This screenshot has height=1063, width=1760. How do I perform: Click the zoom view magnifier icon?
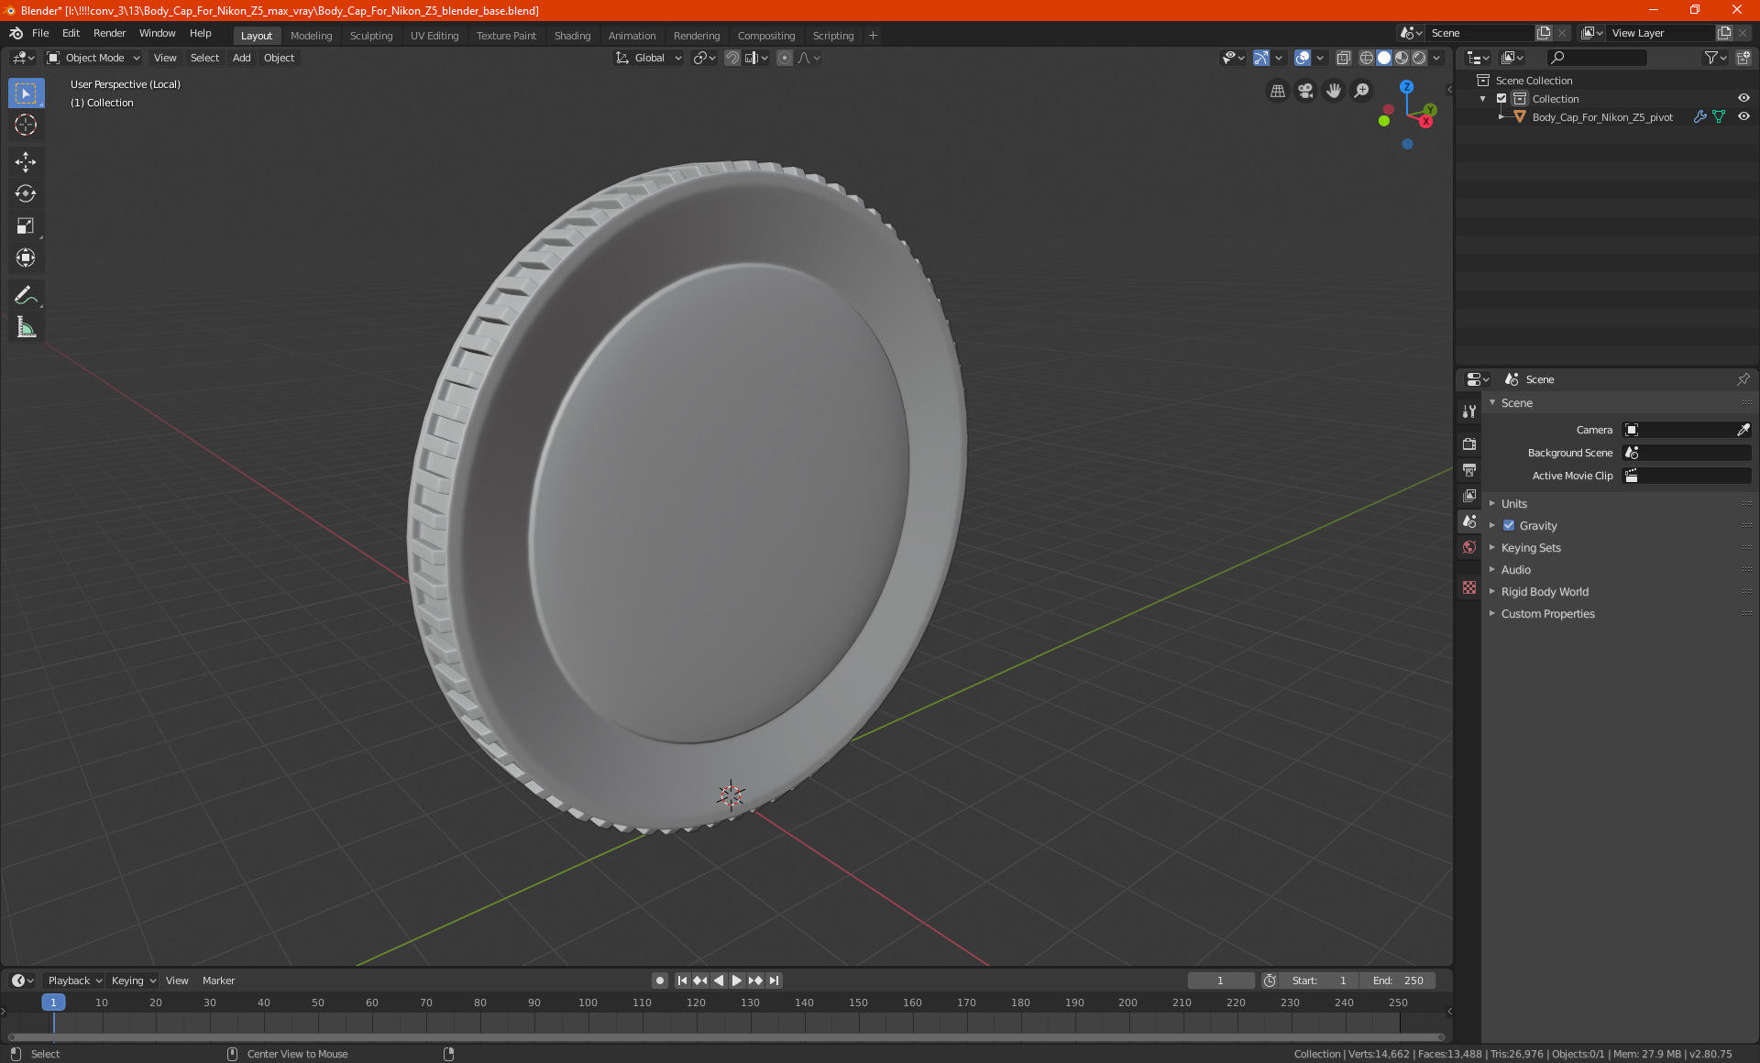(1362, 91)
